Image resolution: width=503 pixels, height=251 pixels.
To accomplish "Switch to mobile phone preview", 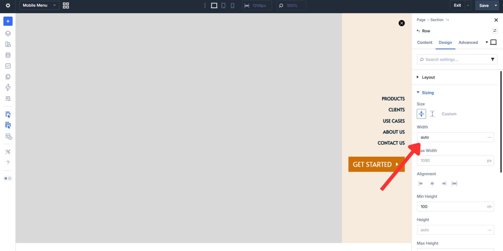I will click(232, 5).
